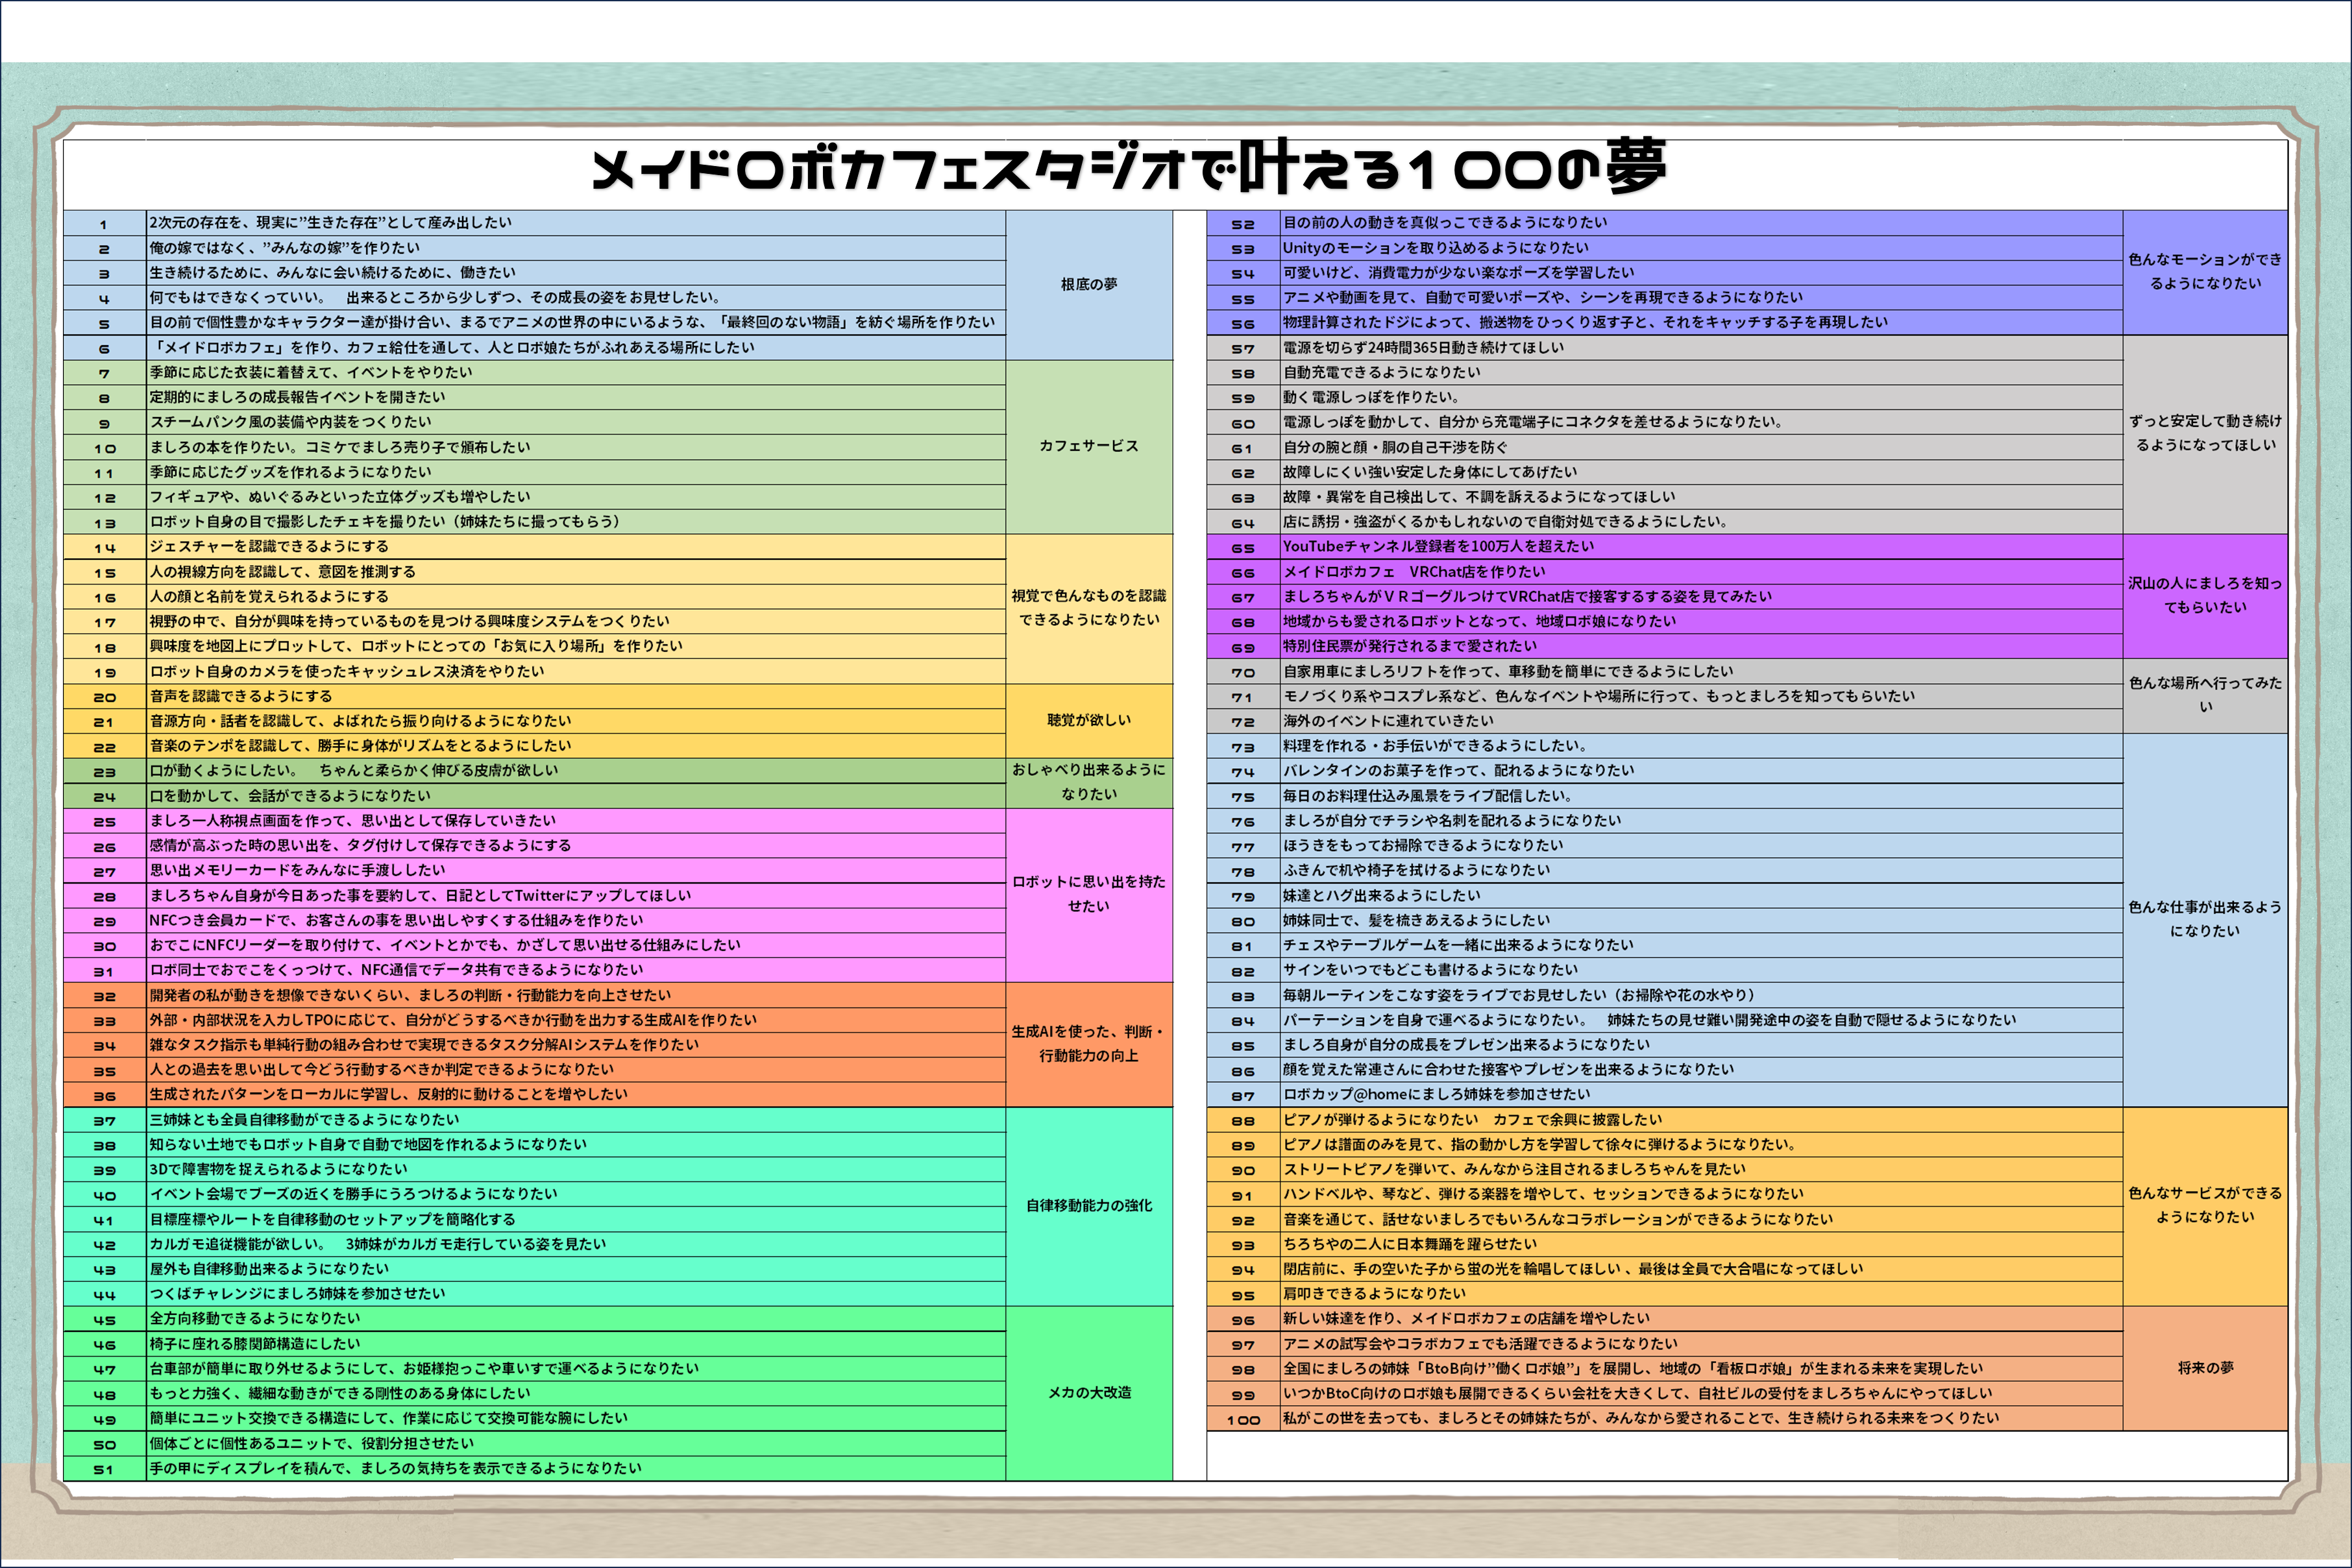Select dream 87 about ロボカップ@home

tap(1436, 1095)
